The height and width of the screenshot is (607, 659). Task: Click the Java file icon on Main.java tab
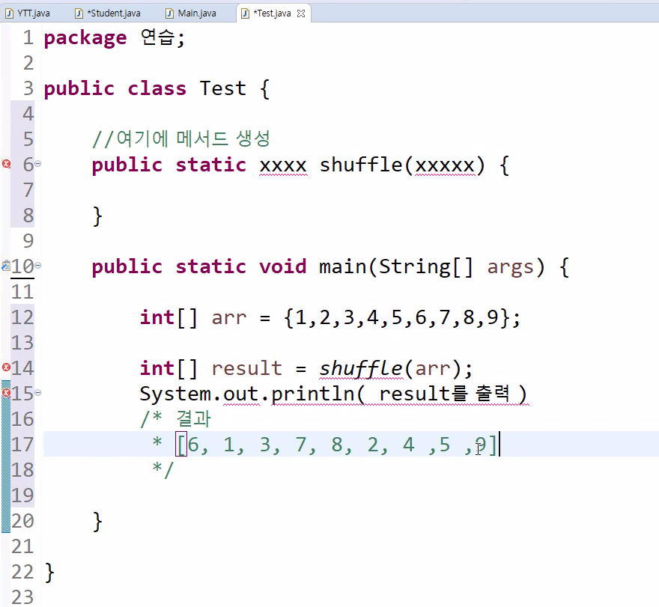pyautogui.click(x=169, y=13)
